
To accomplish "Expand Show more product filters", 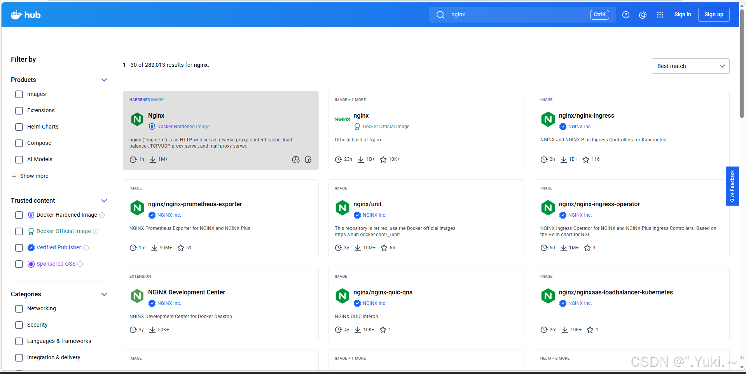I will tap(30, 176).
